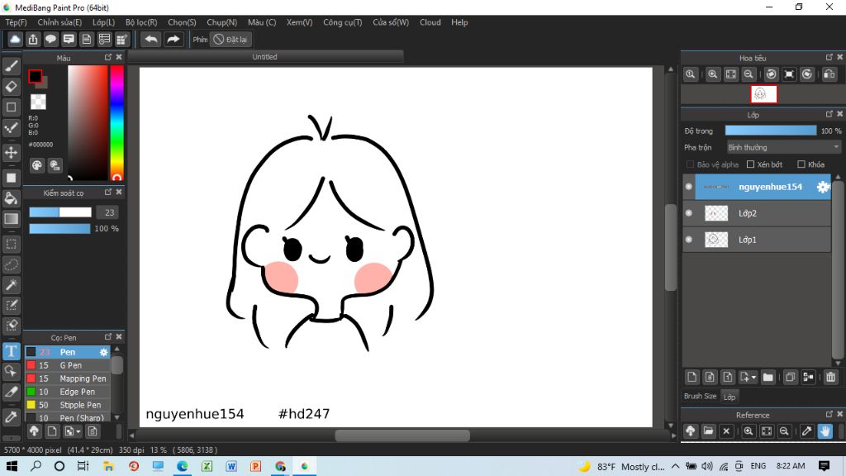Click the Đặt lại reset button

(x=231, y=40)
